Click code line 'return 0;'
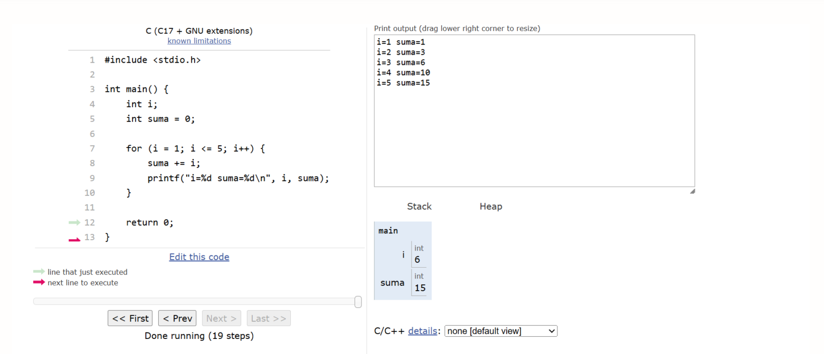Image resolution: width=824 pixels, height=354 pixels. (150, 223)
